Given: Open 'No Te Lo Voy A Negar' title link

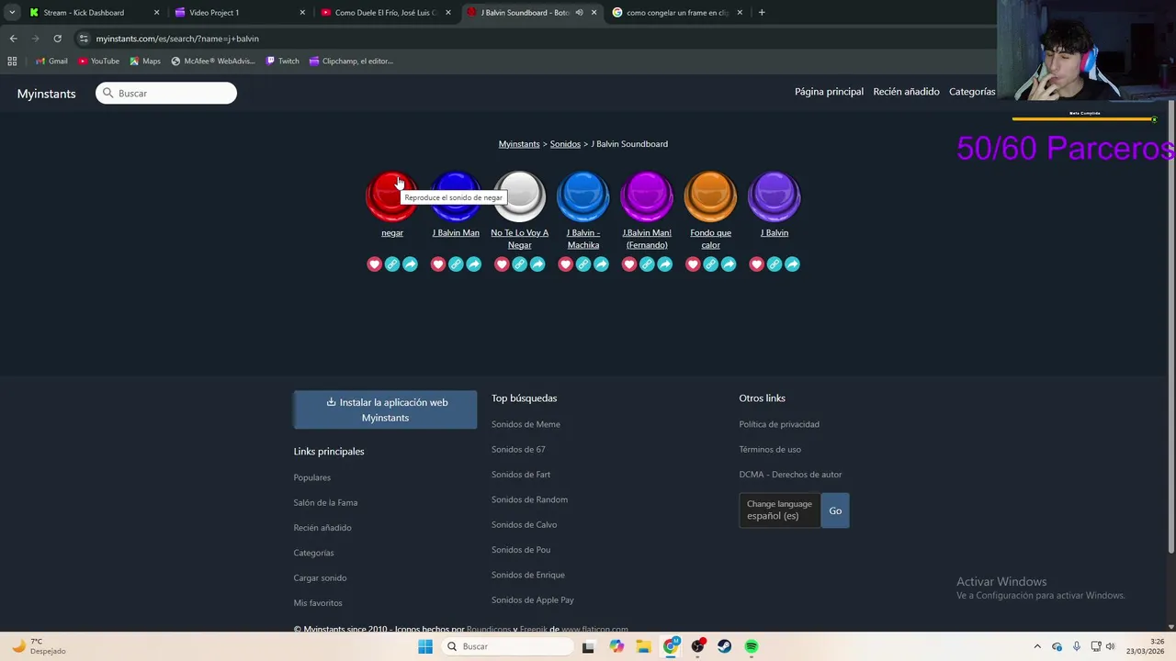Looking at the screenshot, I should (x=519, y=239).
